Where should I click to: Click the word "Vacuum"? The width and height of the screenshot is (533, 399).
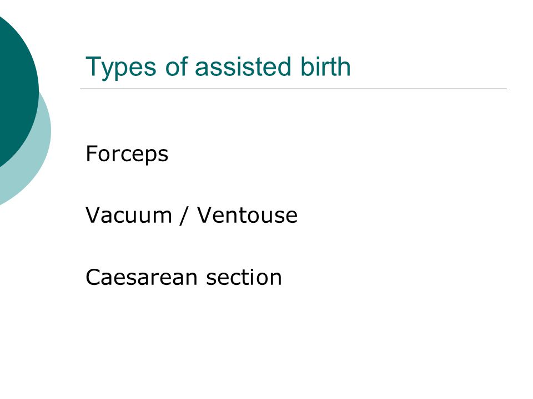click(x=128, y=215)
